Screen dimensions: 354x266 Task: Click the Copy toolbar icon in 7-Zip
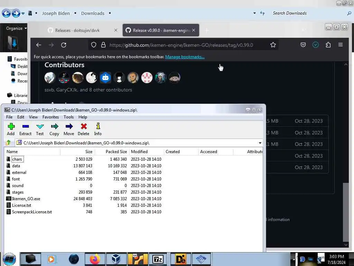54,129
